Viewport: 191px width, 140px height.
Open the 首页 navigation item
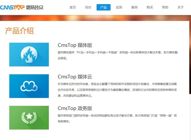73,7
